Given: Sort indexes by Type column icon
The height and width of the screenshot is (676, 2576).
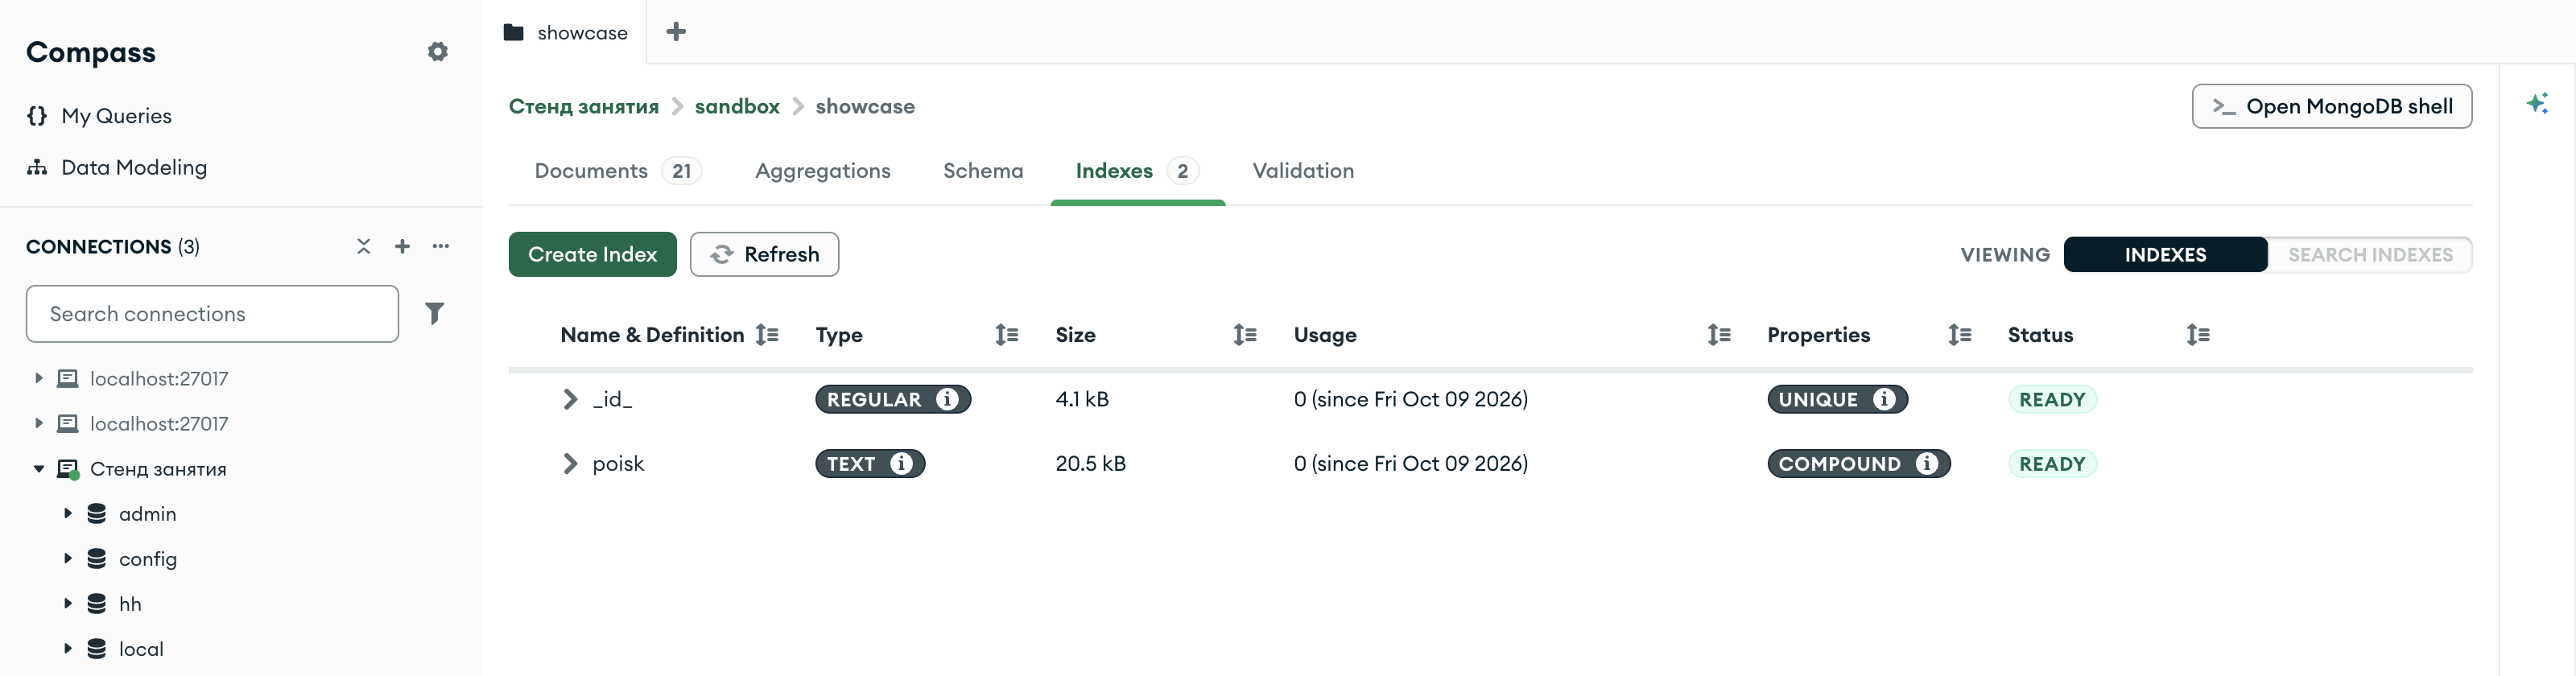Looking at the screenshot, I should pyautogui.click(x=1006, y=335).
